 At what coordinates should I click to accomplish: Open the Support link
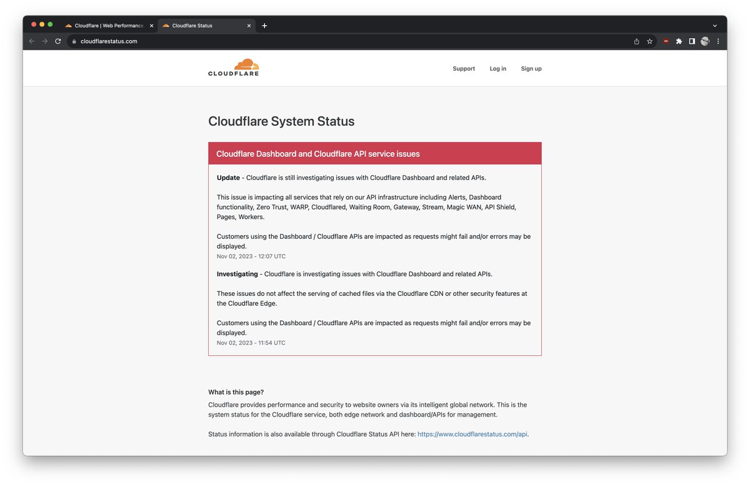click(464, 69)
